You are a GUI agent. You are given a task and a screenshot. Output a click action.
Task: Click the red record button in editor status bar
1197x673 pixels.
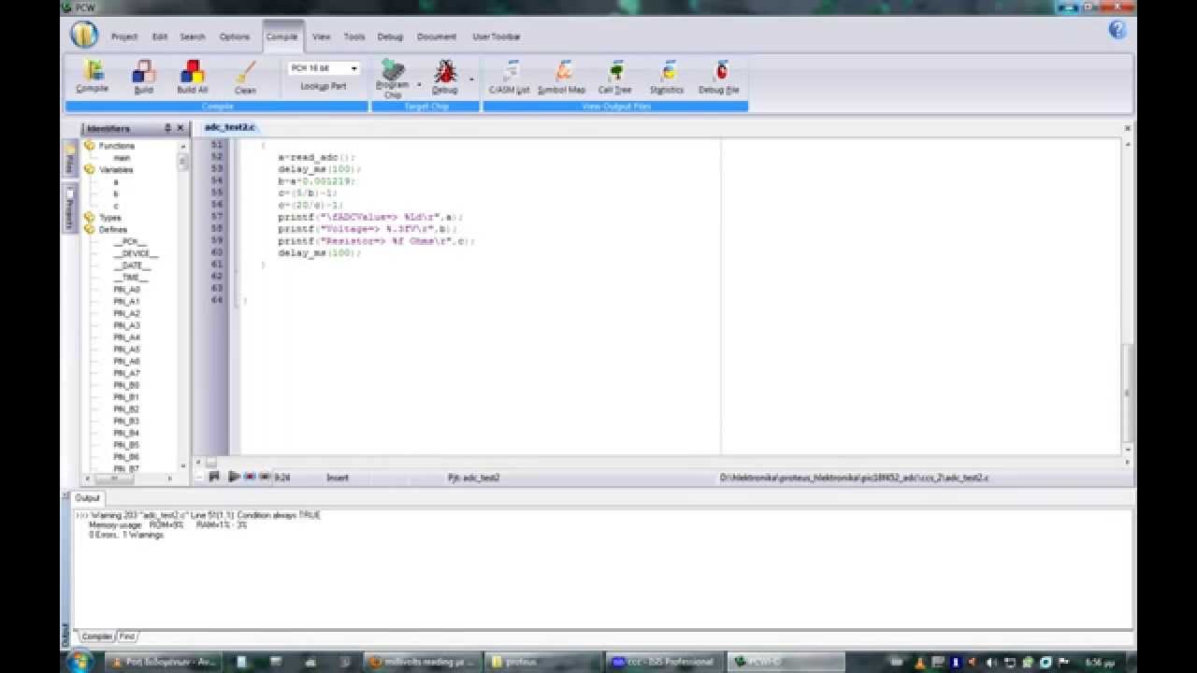(x=249, y=477)
